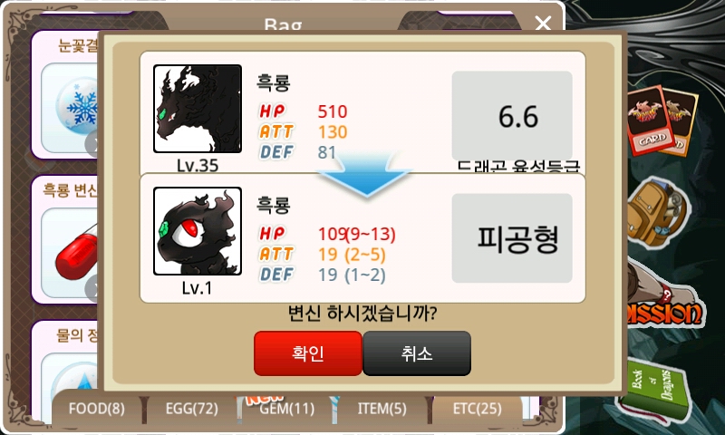Open the GEM(11) tab
This screenshot has width=725, height=435.
tap(287, 409)
